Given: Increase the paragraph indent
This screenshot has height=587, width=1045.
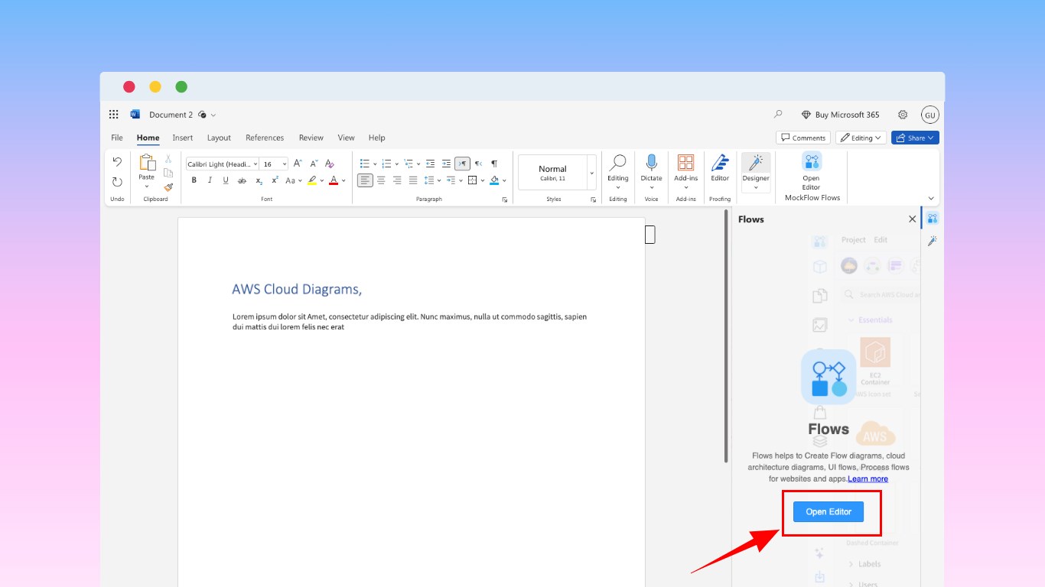Looking at the screenshot, I should 446,164.
